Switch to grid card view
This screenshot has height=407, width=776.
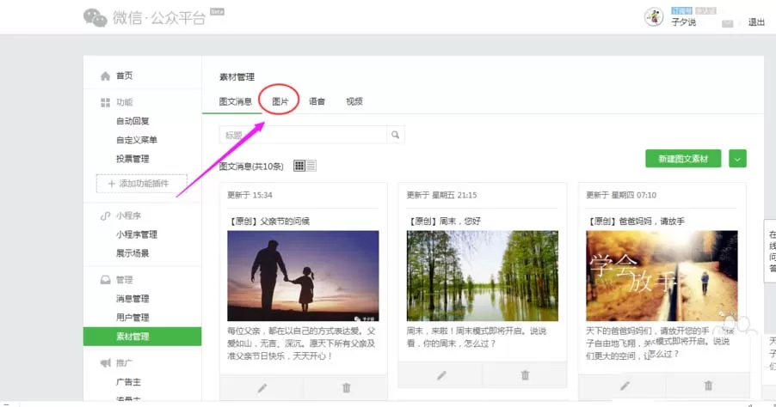coord(299,166)
